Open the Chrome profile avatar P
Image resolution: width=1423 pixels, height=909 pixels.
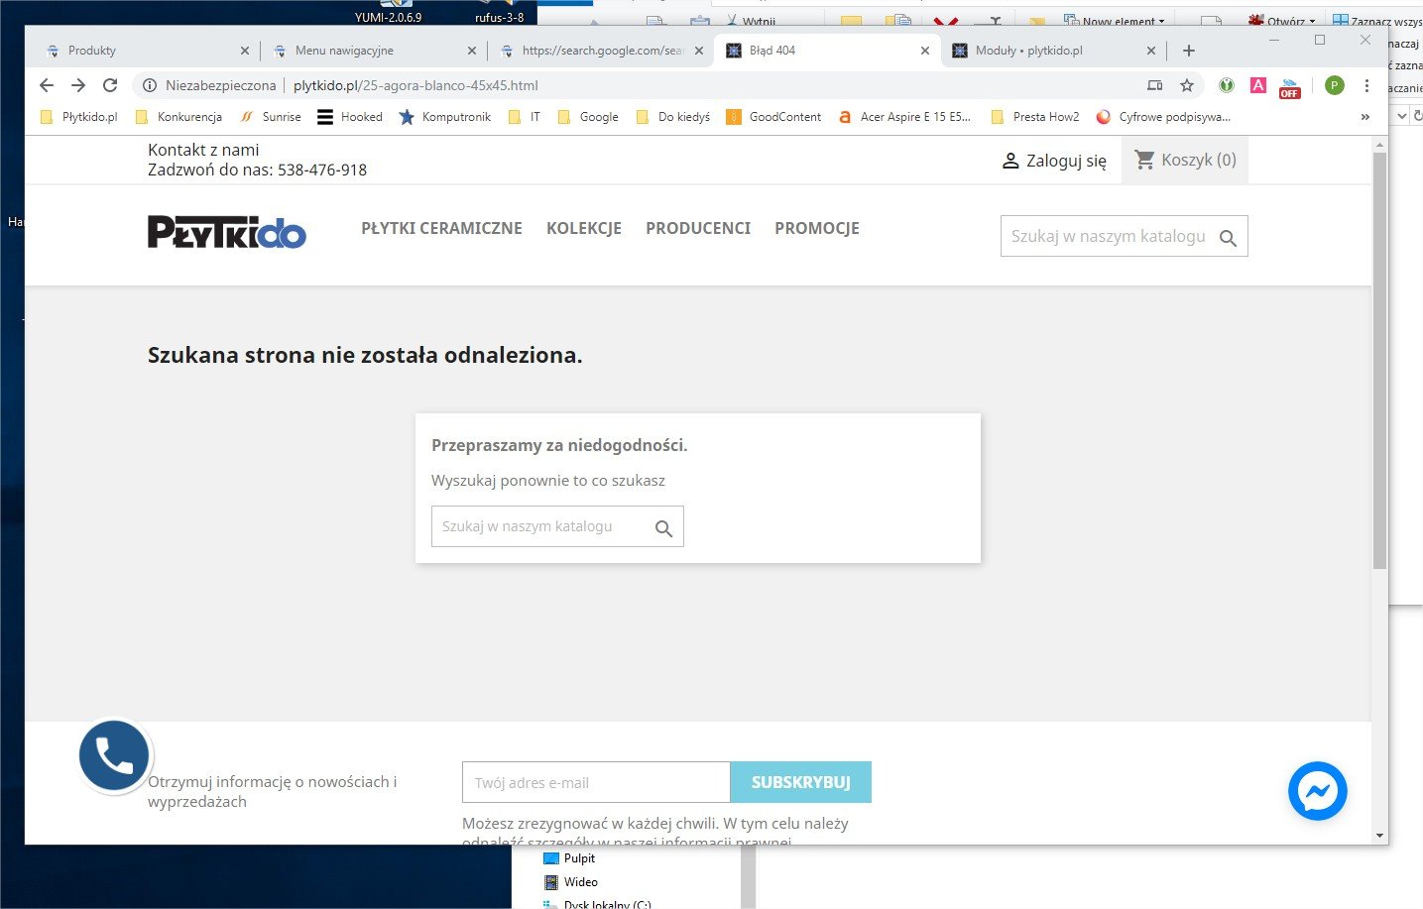click(1335, 85)
